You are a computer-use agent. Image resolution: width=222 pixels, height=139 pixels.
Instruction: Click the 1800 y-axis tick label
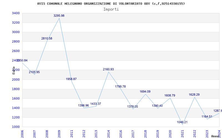point(16,89)
